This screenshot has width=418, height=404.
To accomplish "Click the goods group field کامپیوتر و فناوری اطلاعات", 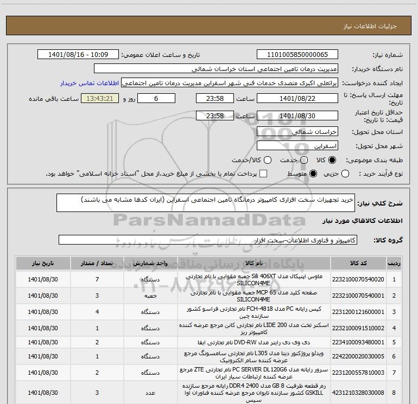I will [208, 240].
